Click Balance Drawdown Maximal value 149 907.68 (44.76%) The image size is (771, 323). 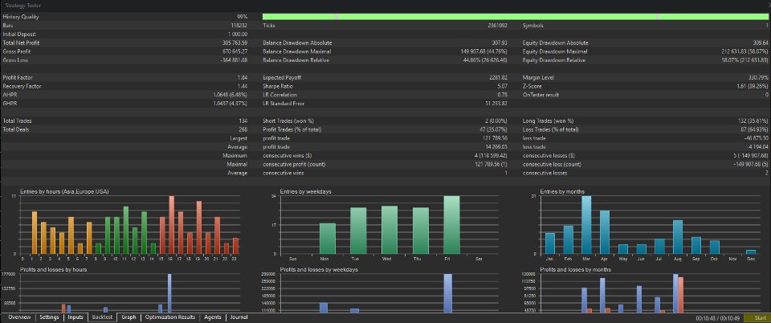[x=484, y=51]
